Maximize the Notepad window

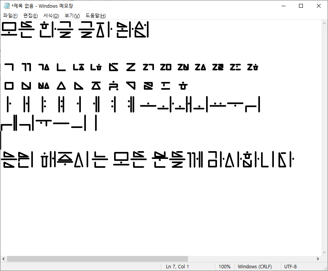pyautogui.click(x=301, y=6)
